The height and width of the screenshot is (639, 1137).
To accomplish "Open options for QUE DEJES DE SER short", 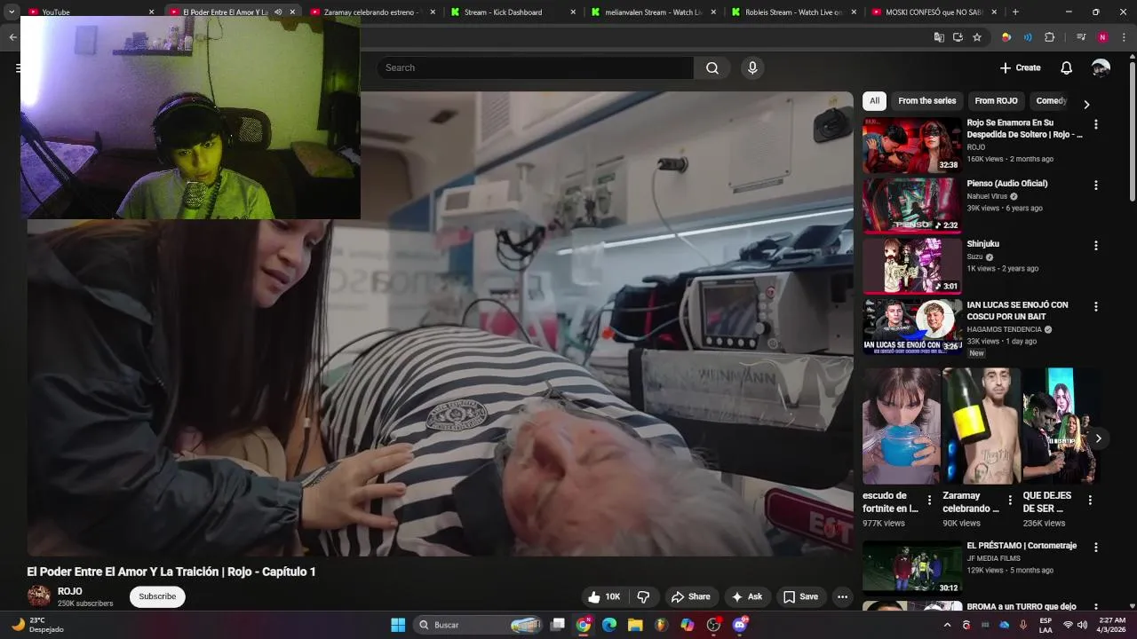I will pos(1090,501).
